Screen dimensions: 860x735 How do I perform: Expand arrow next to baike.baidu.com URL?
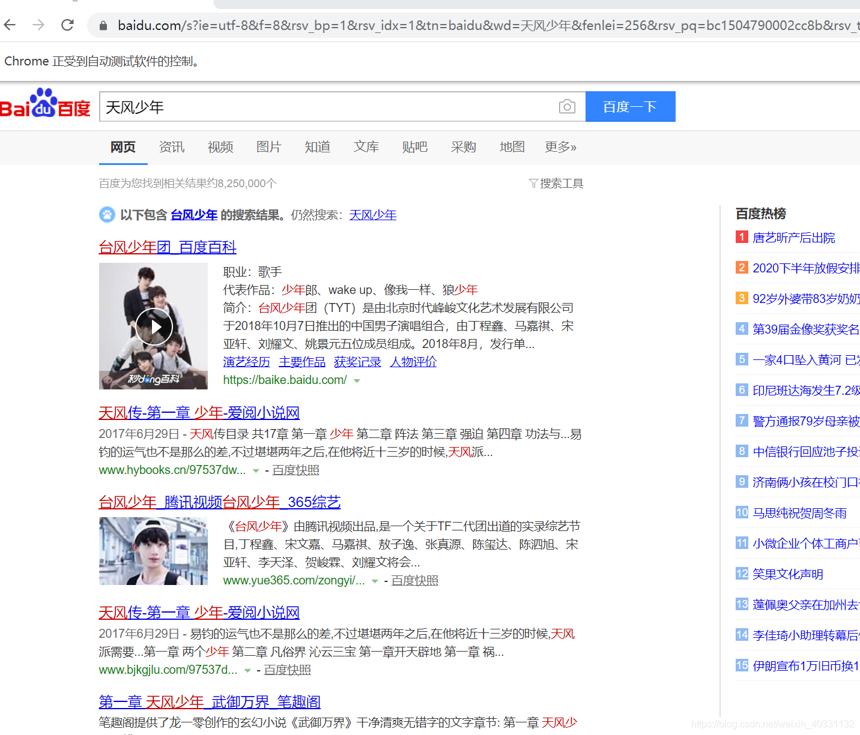pyautogui.click(x=357, y=381)
